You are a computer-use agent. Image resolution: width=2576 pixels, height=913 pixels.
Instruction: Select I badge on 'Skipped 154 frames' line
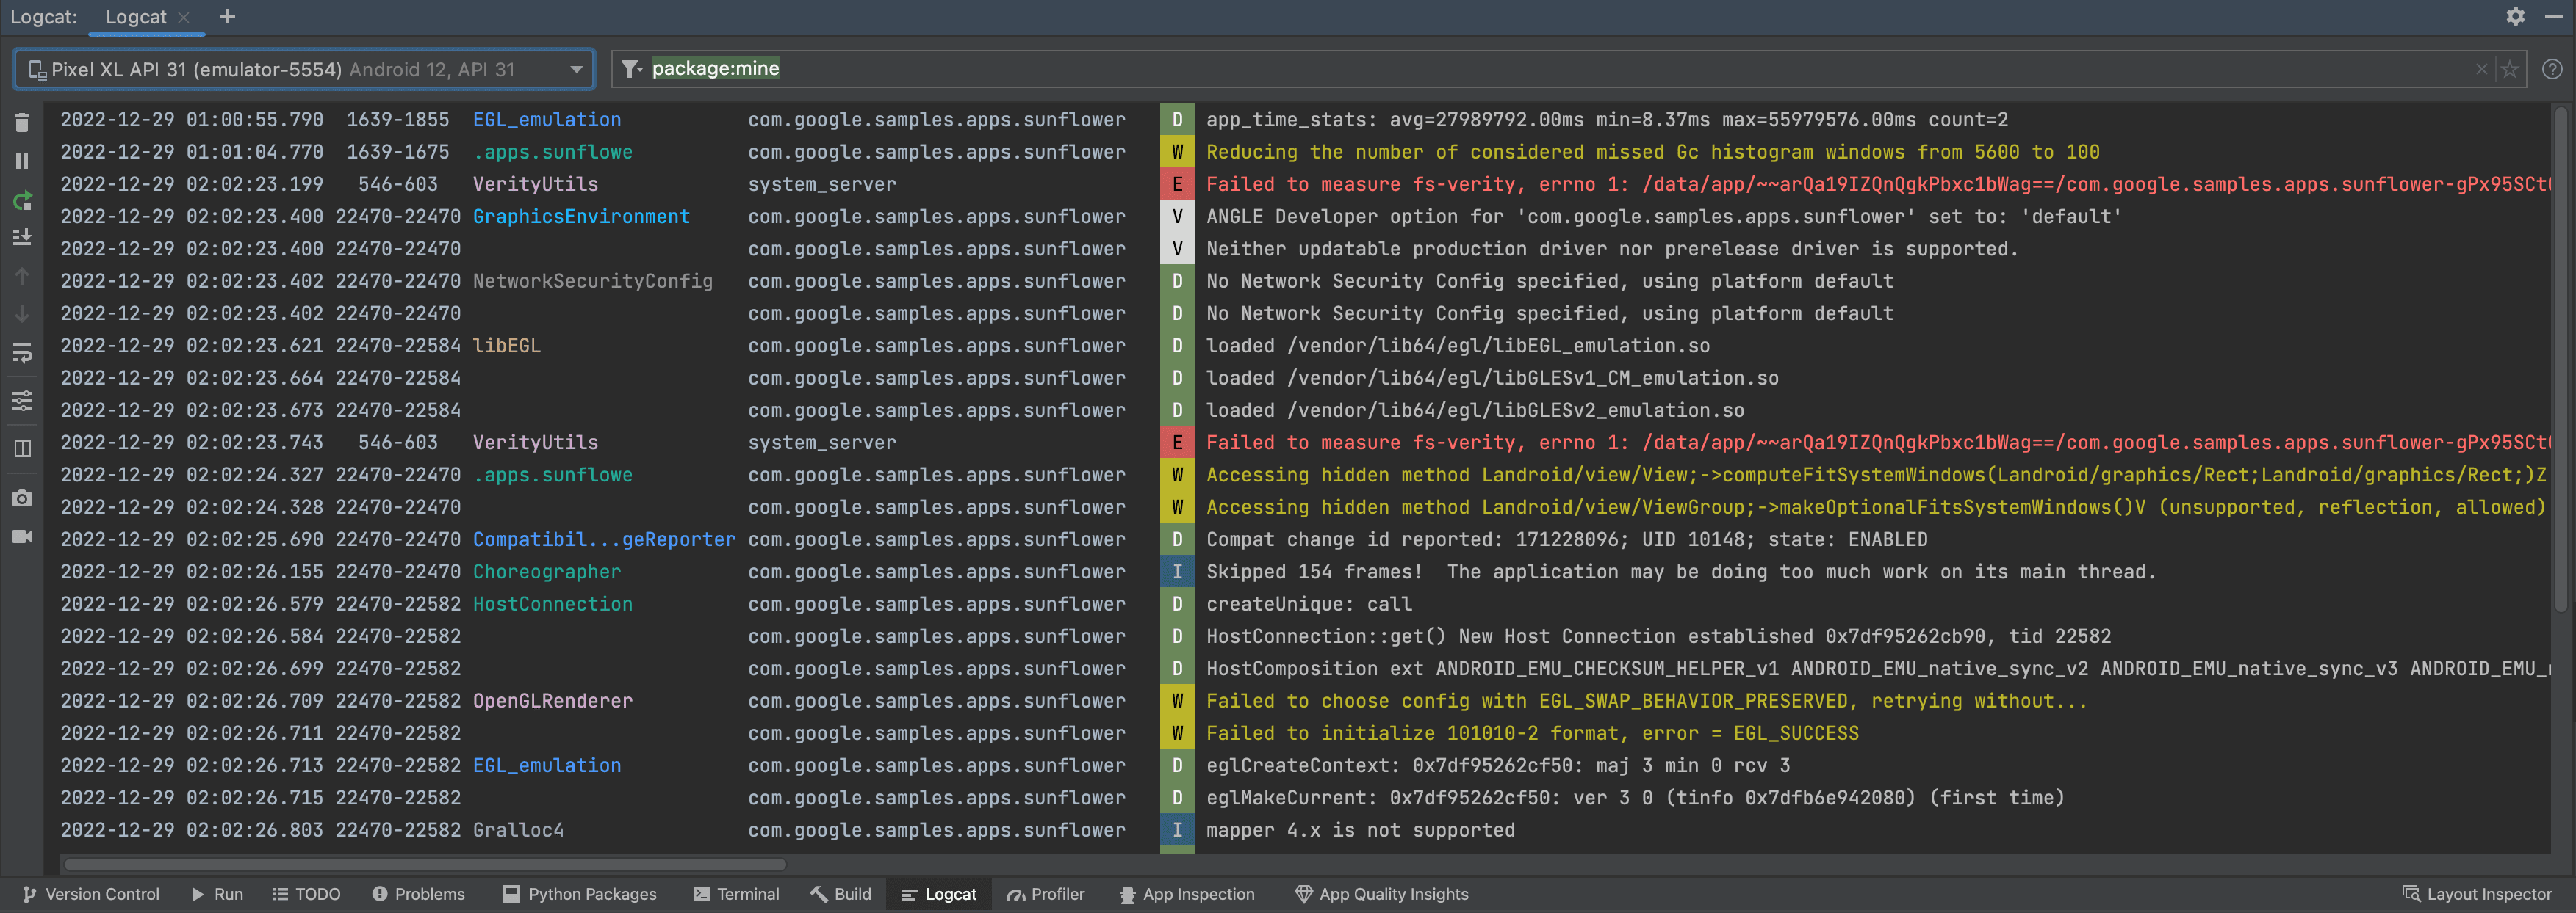[x=1177, y=572]
